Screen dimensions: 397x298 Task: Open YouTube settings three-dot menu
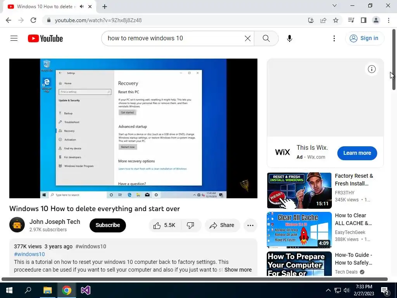pos(334,38)
